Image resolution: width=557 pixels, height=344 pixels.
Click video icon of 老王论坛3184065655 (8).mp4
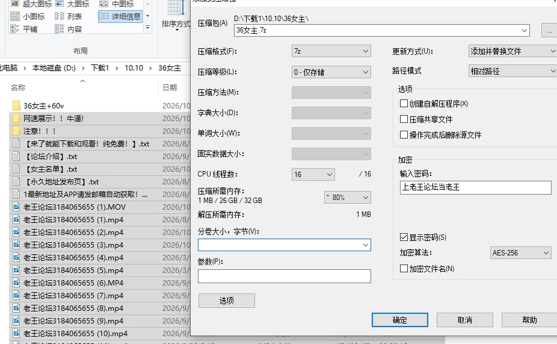tap(16, 308)
